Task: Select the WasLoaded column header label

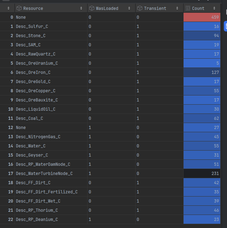Action: coord(107,8)
